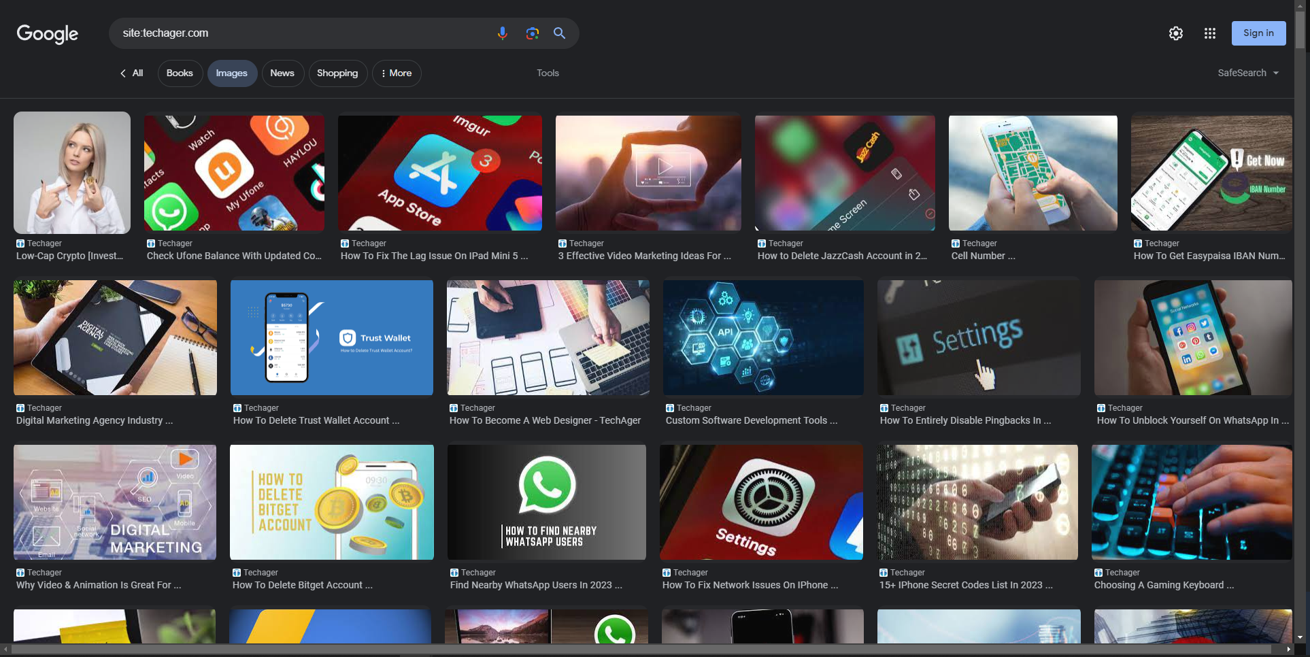This screenshot has width=1310, height=657.
Task: Click the magnifying glass search icon
Action: click(x=559, y=33)
